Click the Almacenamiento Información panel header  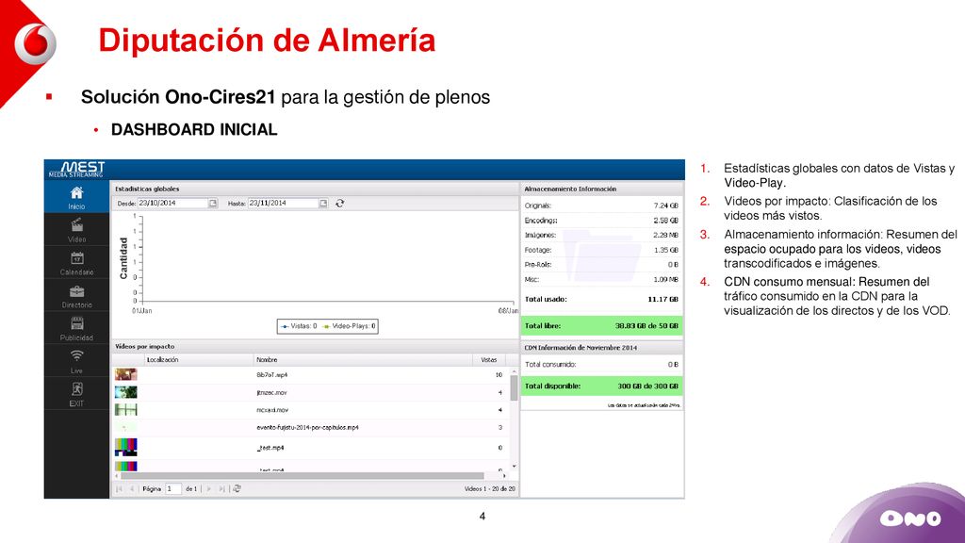[602, 189]
